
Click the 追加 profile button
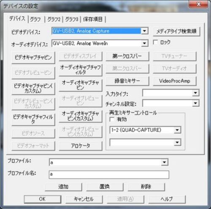click(x=63, y=187)
